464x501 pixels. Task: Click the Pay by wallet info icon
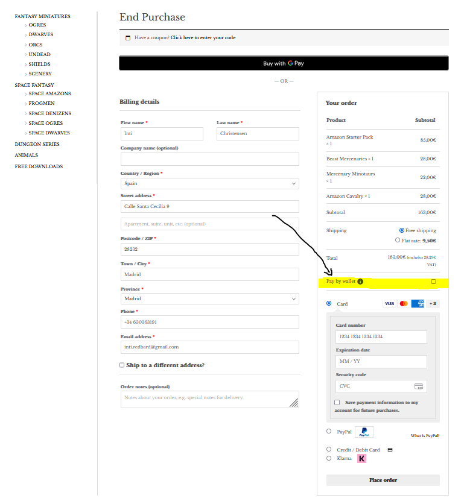(x=360, y=282)
